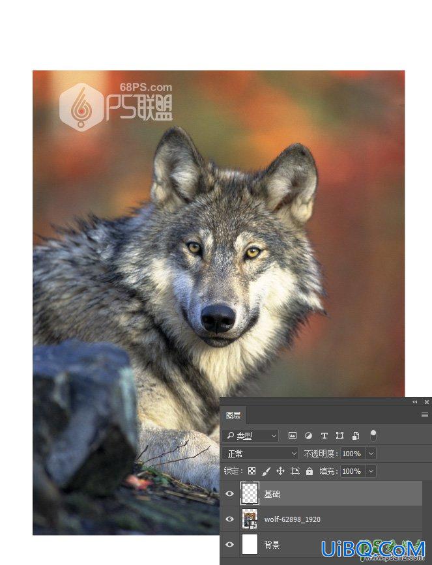The image size is (432, 565).
Task: Lock position move-arrows icon
Action: (x=280, y=471)
